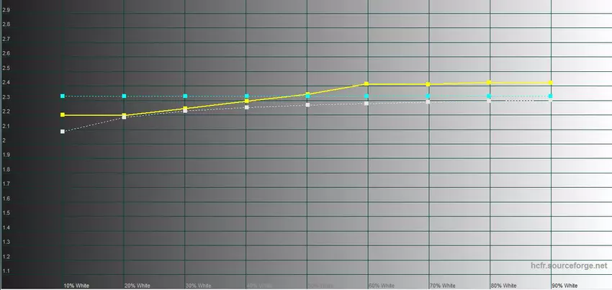Select the cyan reference marker at 70% White
Image resolution: width=612 pixels, height=290 pixels.
(428, 96)
